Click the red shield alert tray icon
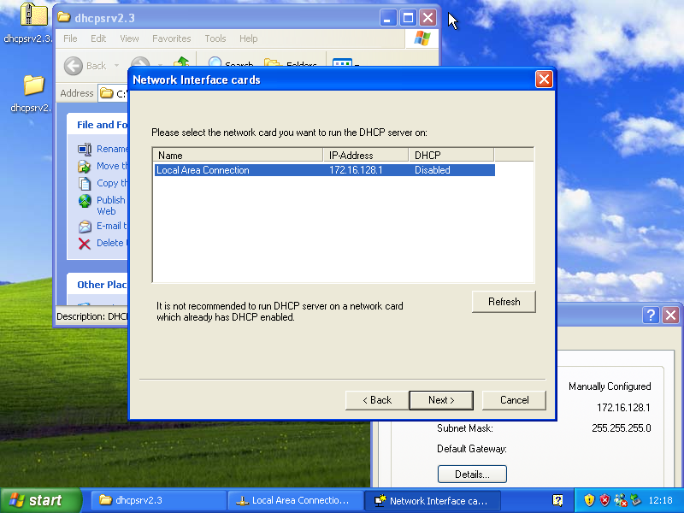This screenshot has height=513, width=684. coord(604,500)
